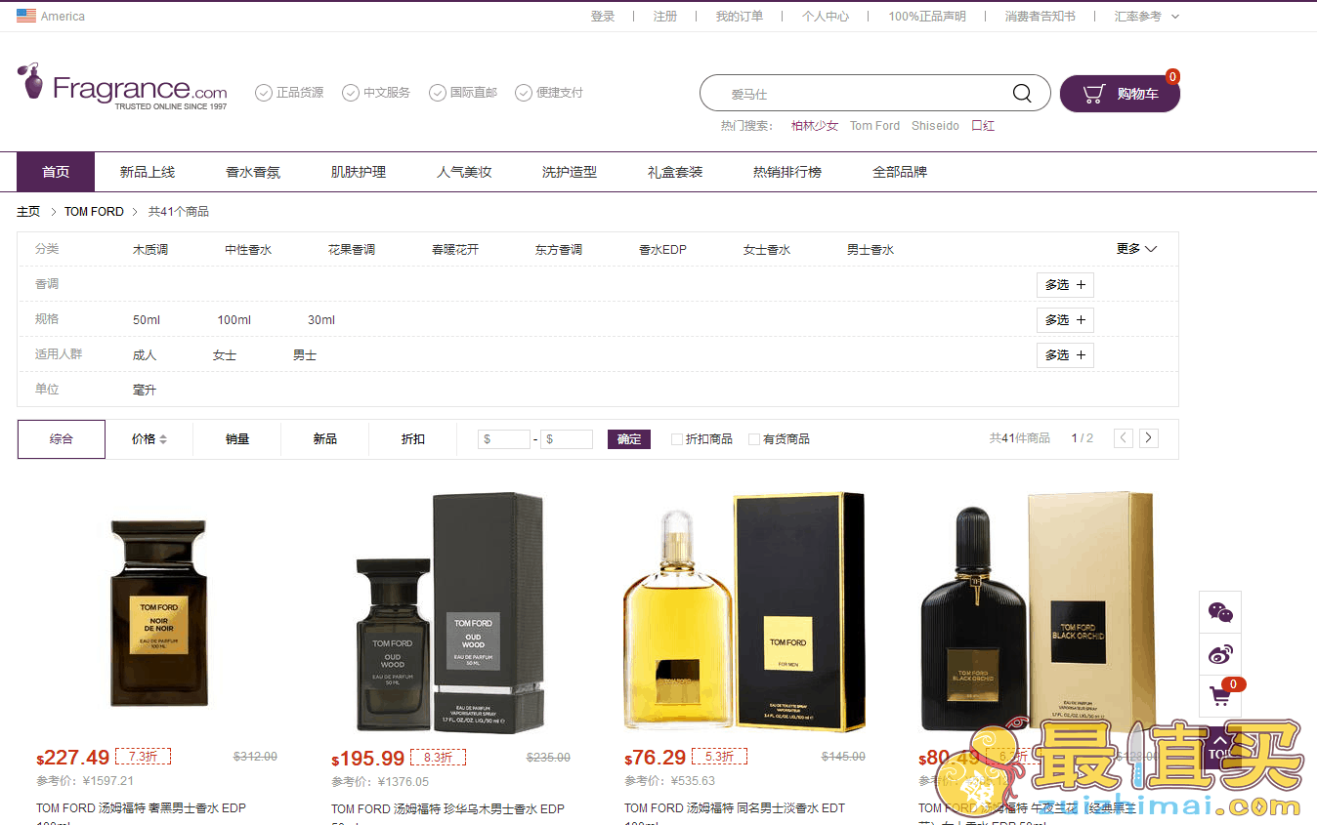The image size is (1317, 825).
Task: Click the Fragrance.com logo
Action: 122,87
